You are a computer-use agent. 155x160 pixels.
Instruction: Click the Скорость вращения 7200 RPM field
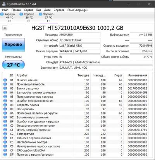[x=141, y=46]
